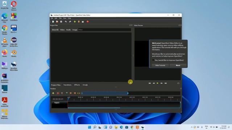Save the project with the toolbar icon
This screenshot has width=232, height=130.
[61, 22]
